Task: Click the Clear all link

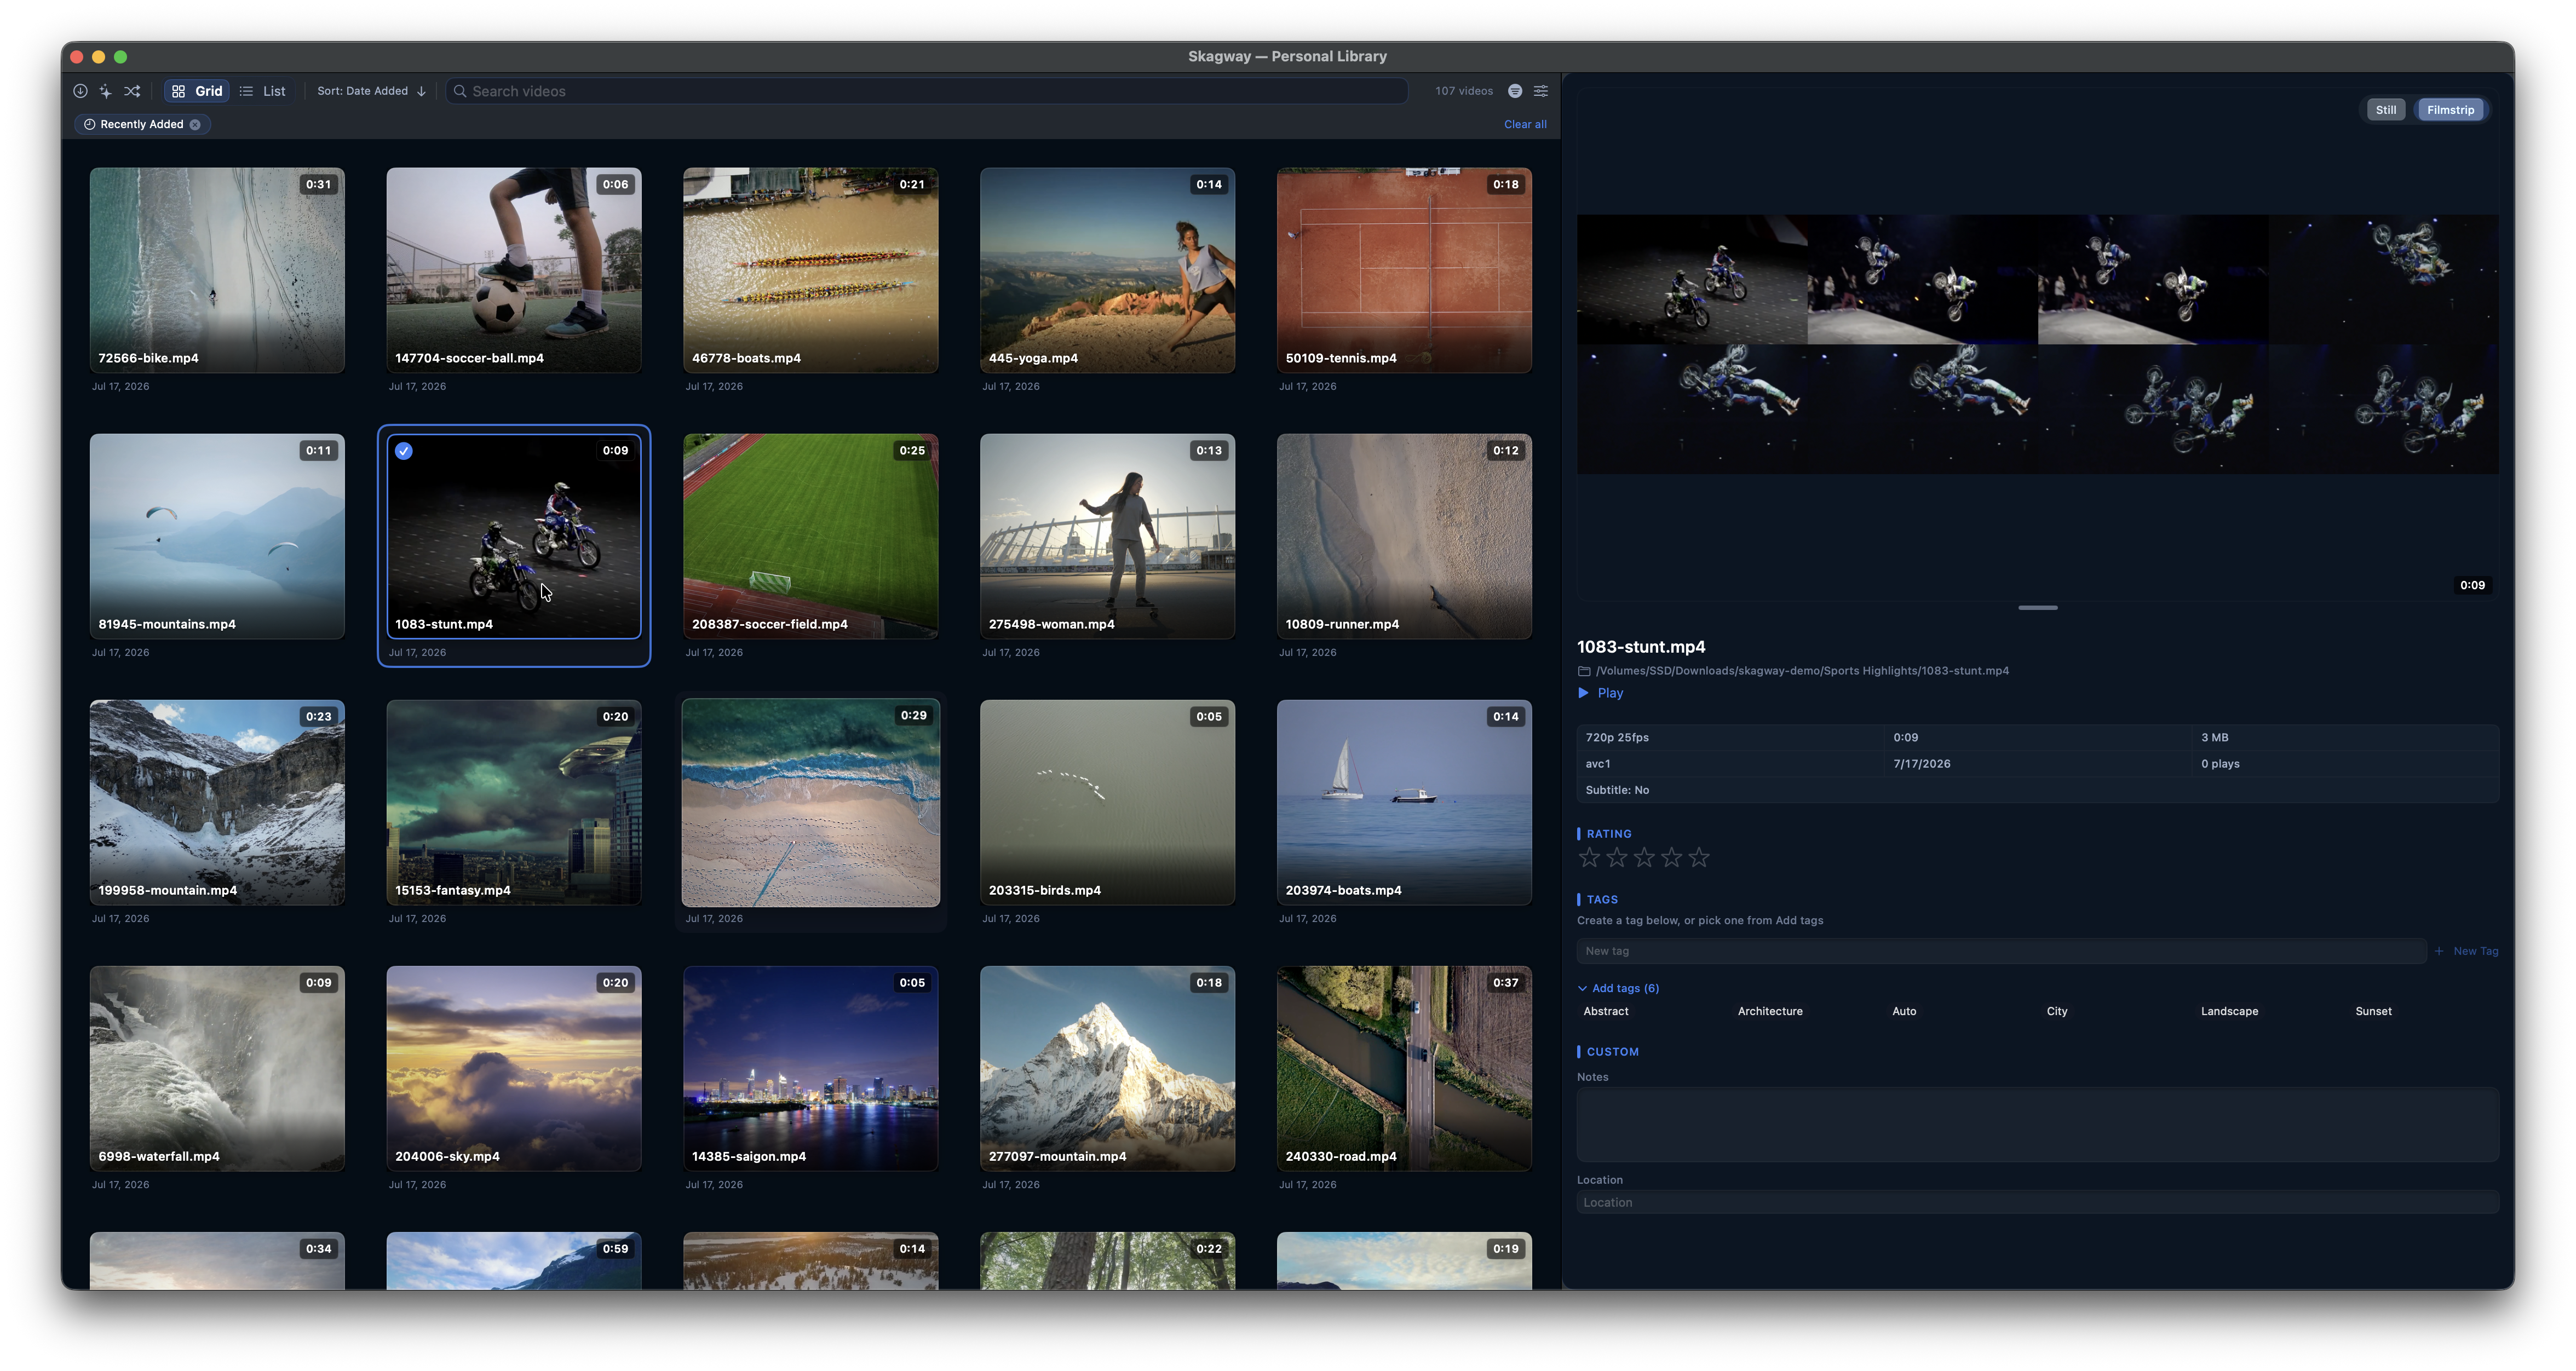Action: (1525, 125)
